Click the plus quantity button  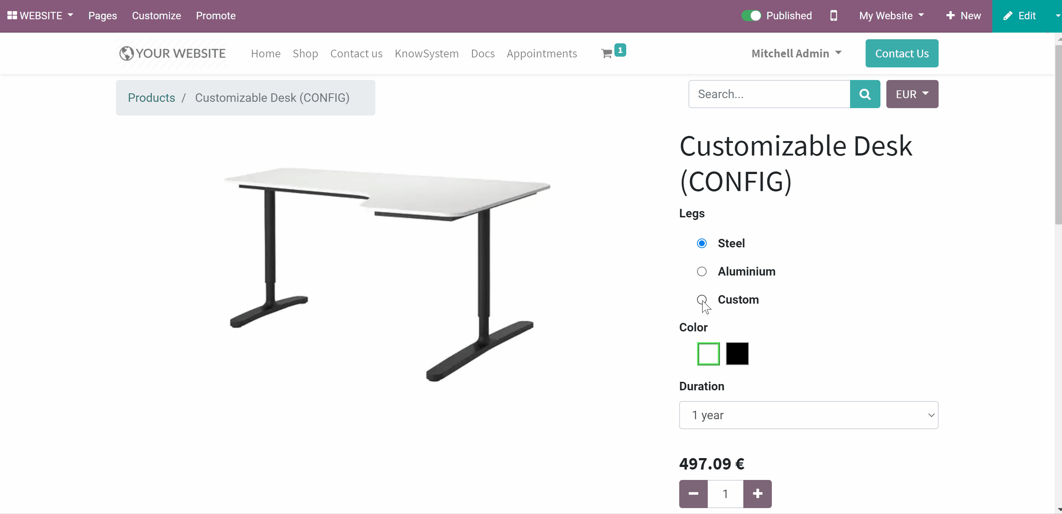[757, 494]
